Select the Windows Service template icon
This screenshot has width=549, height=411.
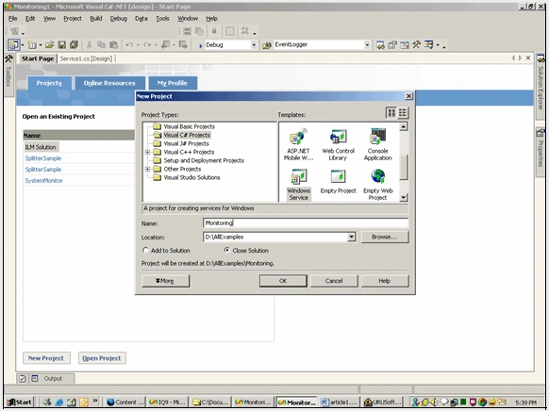click(299, 176)
